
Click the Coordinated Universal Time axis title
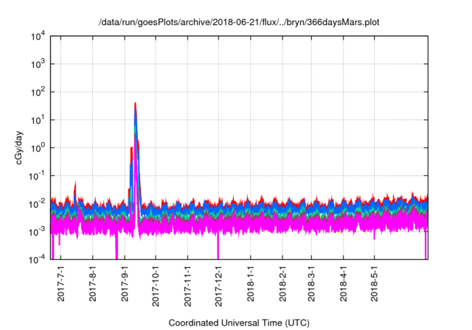[239, 323]
